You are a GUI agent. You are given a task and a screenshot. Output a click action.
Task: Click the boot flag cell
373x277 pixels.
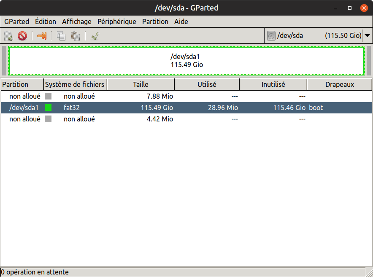316,108
